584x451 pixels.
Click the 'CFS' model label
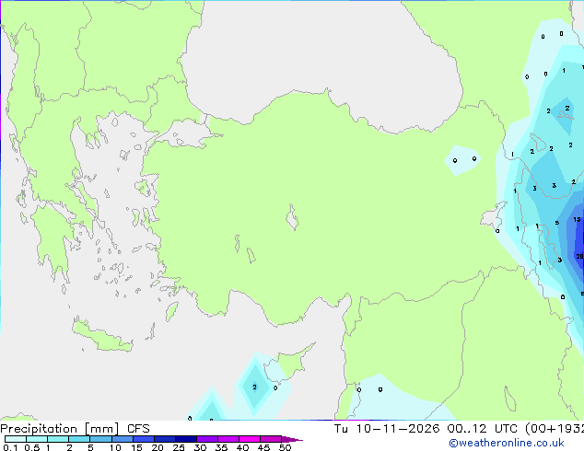click(138, 429)
